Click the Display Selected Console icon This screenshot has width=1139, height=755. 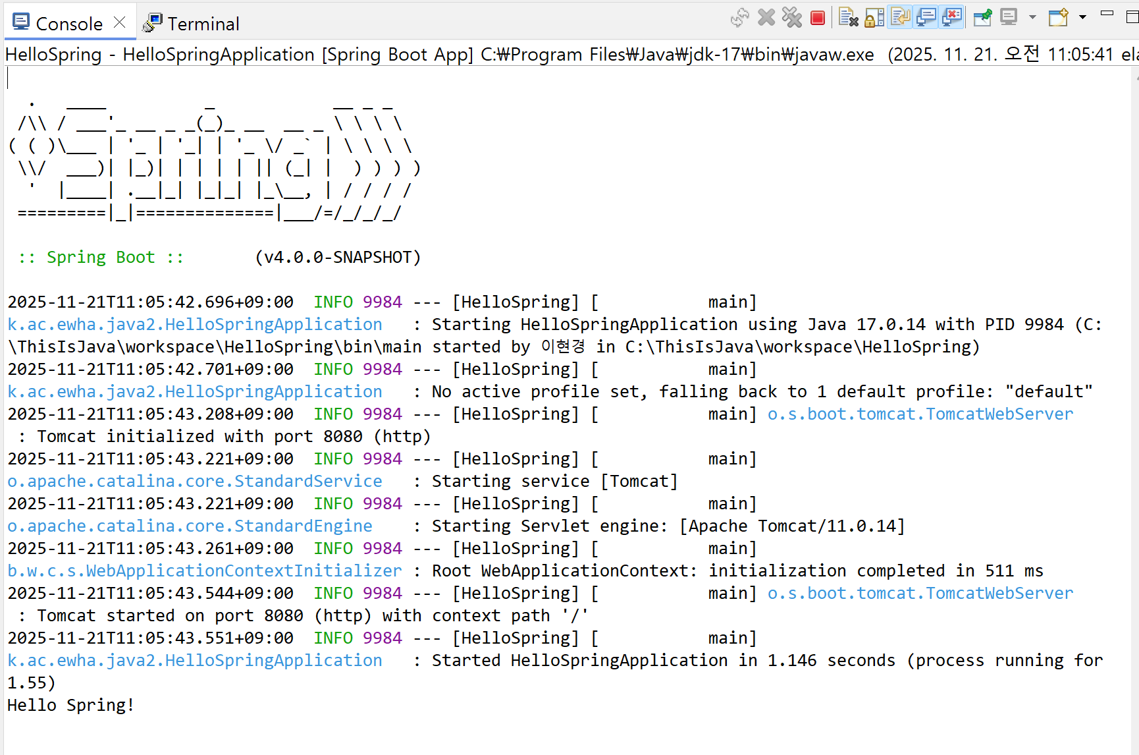tap(1009, 18)
